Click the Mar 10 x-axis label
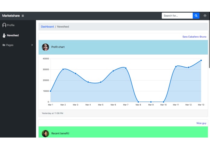 (163, 105)
